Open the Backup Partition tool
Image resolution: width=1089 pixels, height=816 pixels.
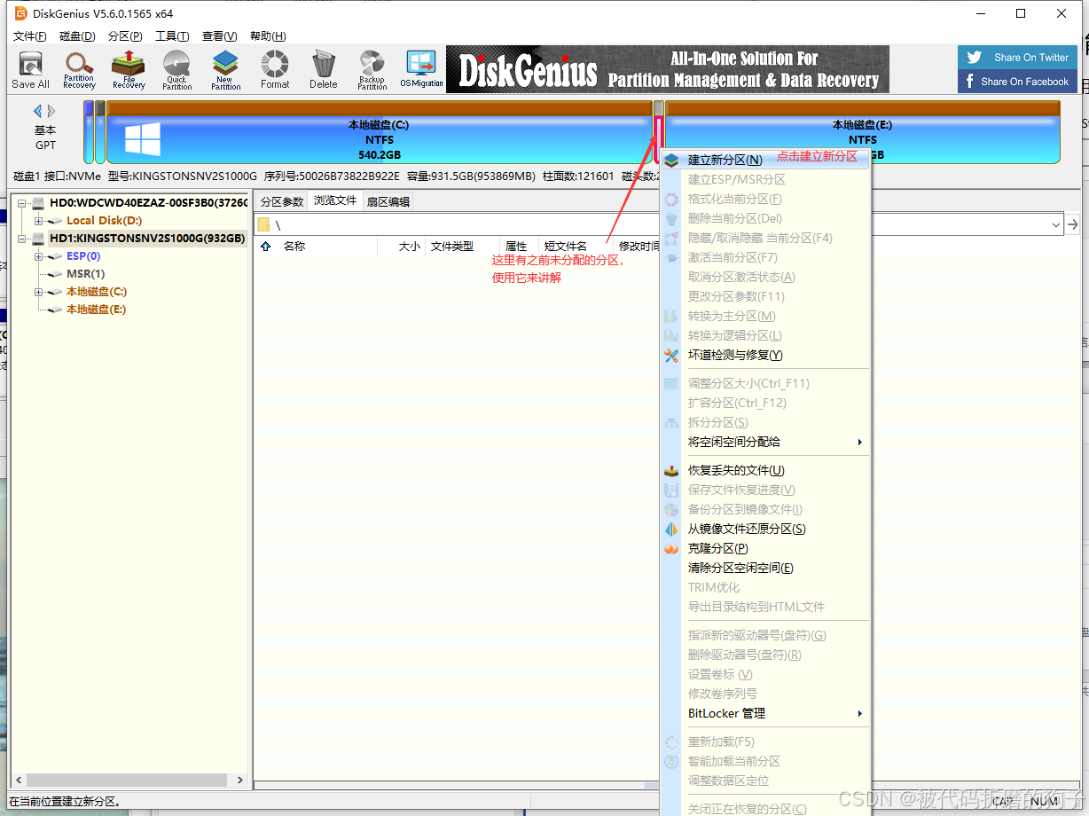[372, 70]
